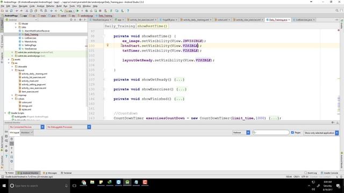Open Sticky Notes from the taskbar

(x=101, y=182)
